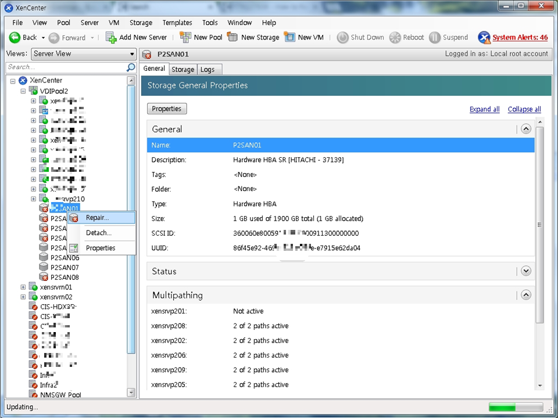This screenshot has width=558, height=418.
Task: Collapse the XenCenter root tree node
Action: click(13, 81)
